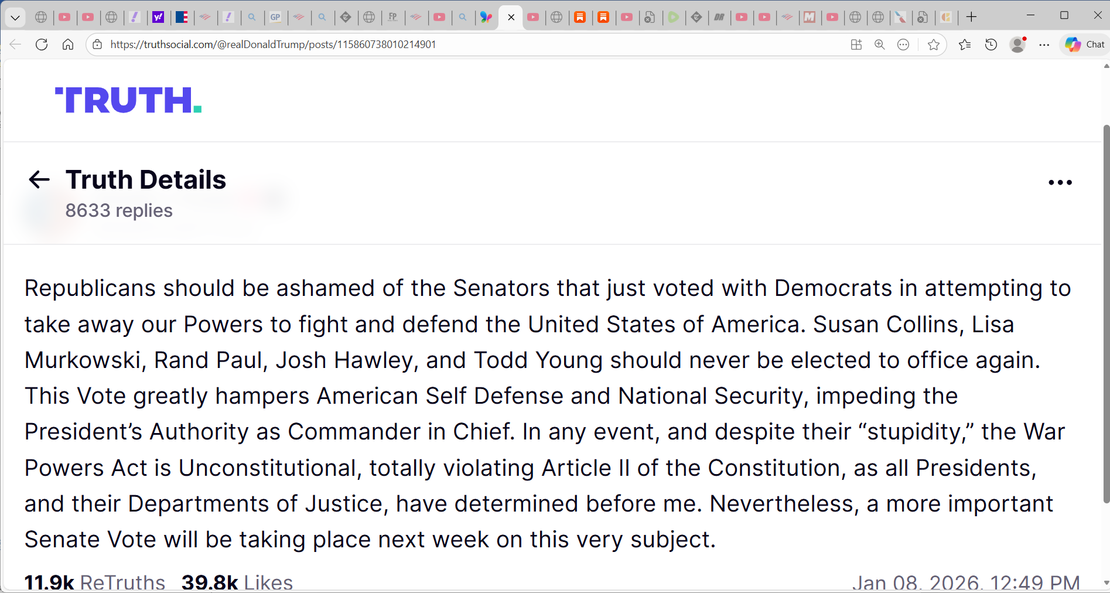Screen dimensions: 1110x593
Task: Open the browser profile avatar
Action: coord(1017,45)
